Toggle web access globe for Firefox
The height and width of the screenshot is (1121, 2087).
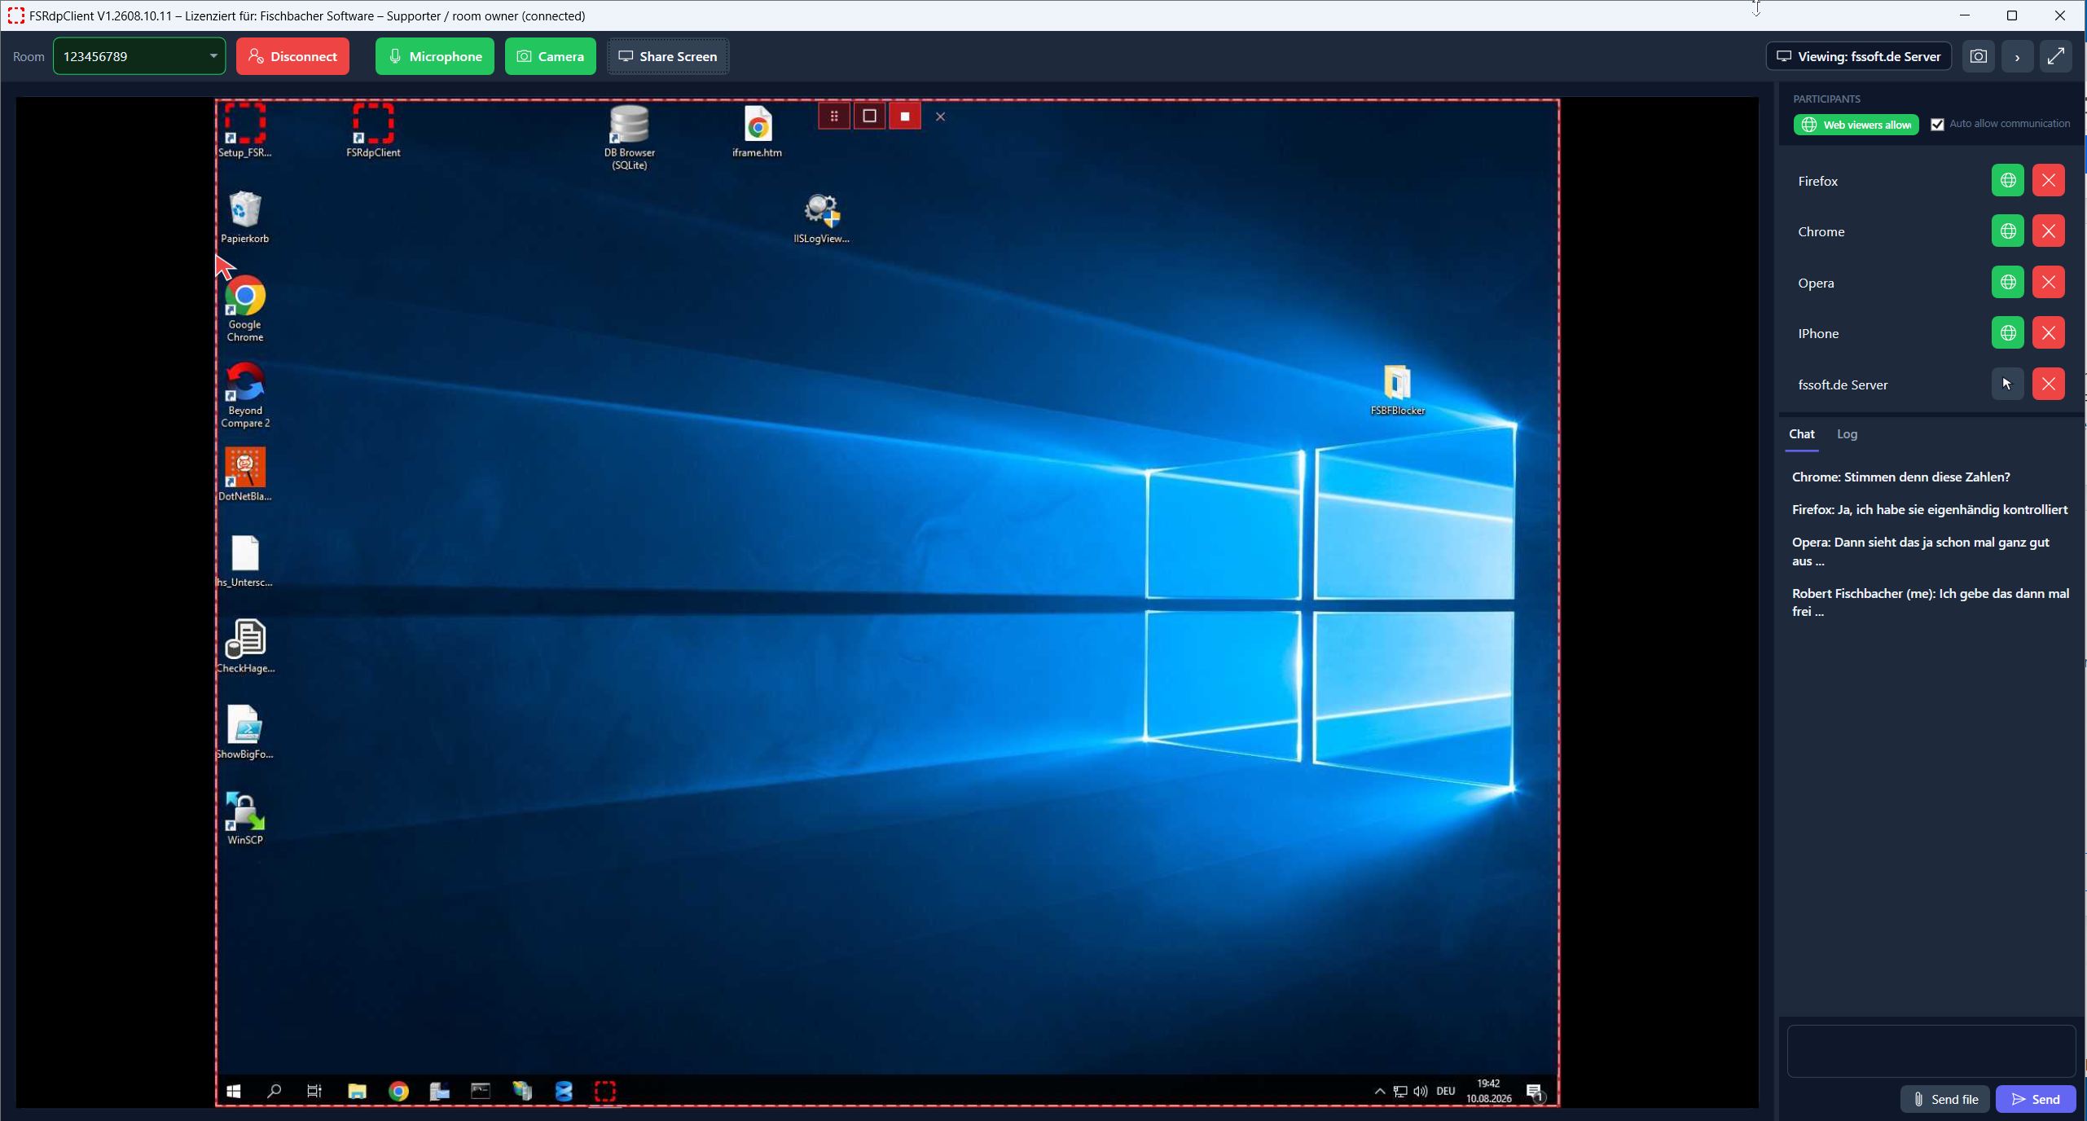[x=2007, y=180]
